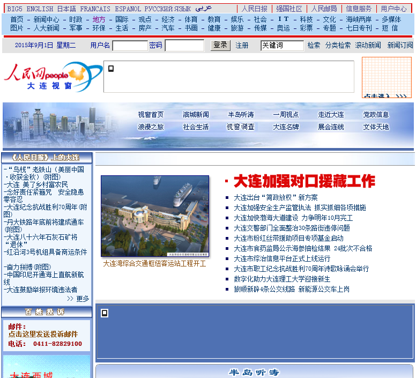This screenshot has height=378, width=416.
Task: Click the orange grid ad thumbnail
Action: (387, 77)
